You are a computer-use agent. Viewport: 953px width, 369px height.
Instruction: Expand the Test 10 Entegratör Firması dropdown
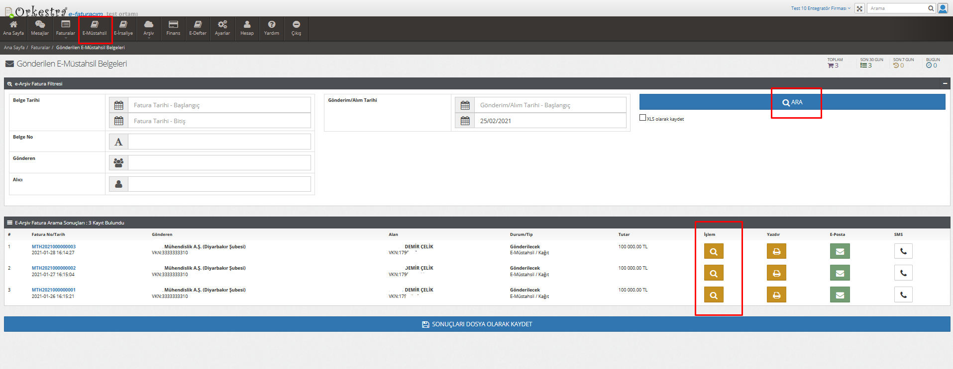pos(821,8)
